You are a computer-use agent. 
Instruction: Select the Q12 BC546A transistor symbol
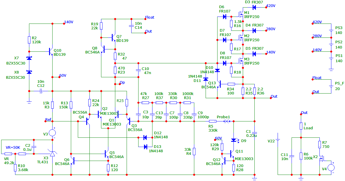point(224,161)
